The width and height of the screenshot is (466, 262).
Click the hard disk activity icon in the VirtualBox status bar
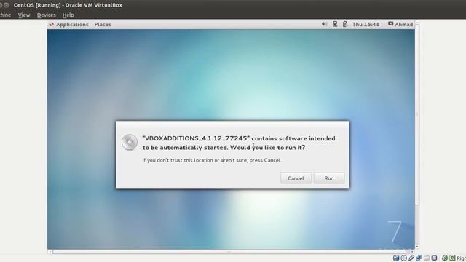click(396, 258)
